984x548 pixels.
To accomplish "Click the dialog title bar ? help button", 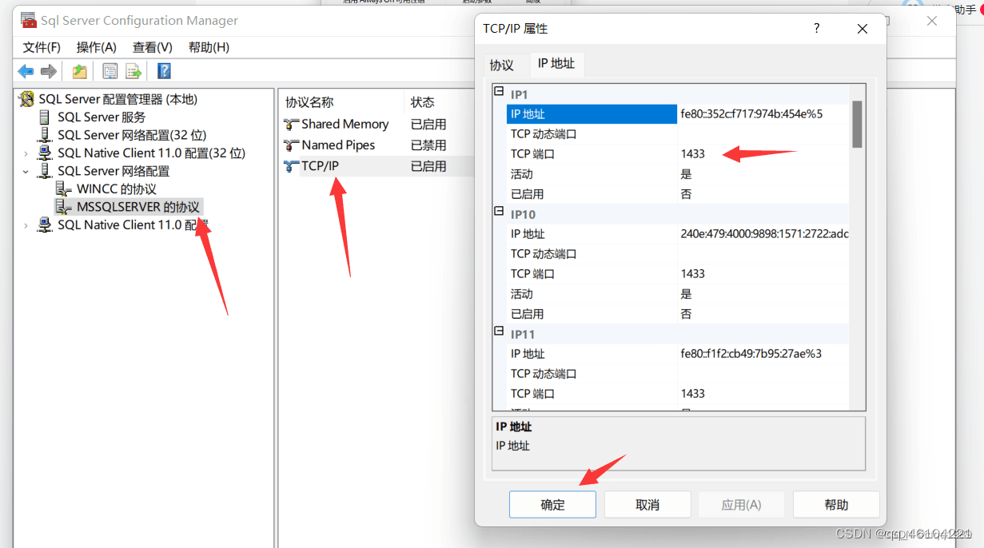I will pos(816,28).
